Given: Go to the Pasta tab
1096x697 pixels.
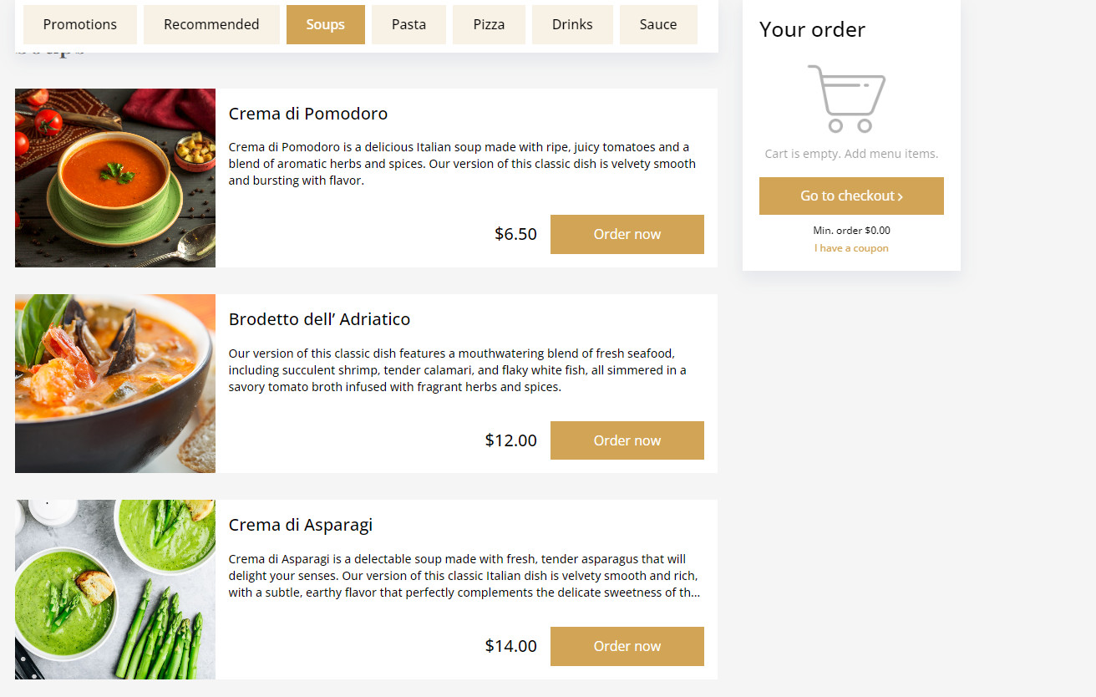Looking at the screenshot, I should click(409, 24).
